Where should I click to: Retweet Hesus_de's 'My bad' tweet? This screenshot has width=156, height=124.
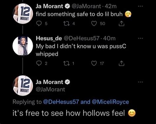pyautogui.click(x=66, y=63)
